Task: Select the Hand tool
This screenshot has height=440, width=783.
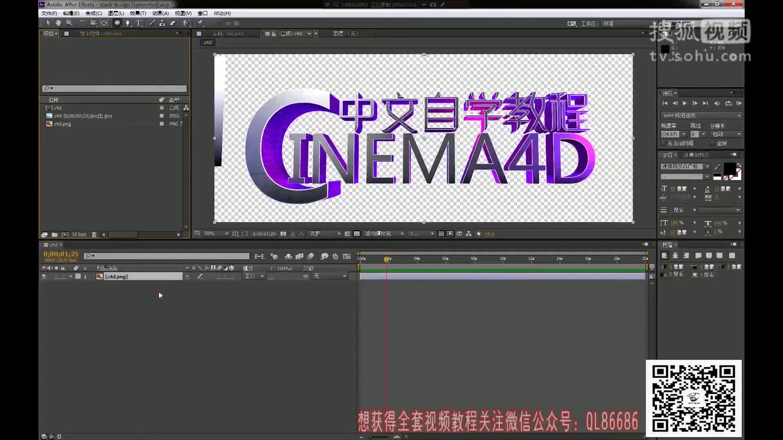Action: click(58, 23)
